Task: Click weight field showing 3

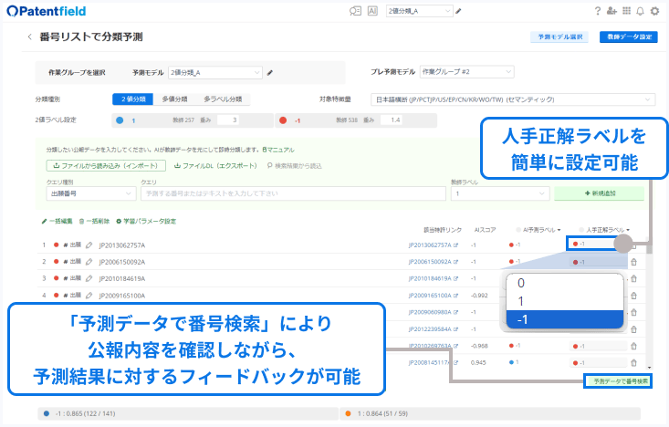Action: coord(228,120)
